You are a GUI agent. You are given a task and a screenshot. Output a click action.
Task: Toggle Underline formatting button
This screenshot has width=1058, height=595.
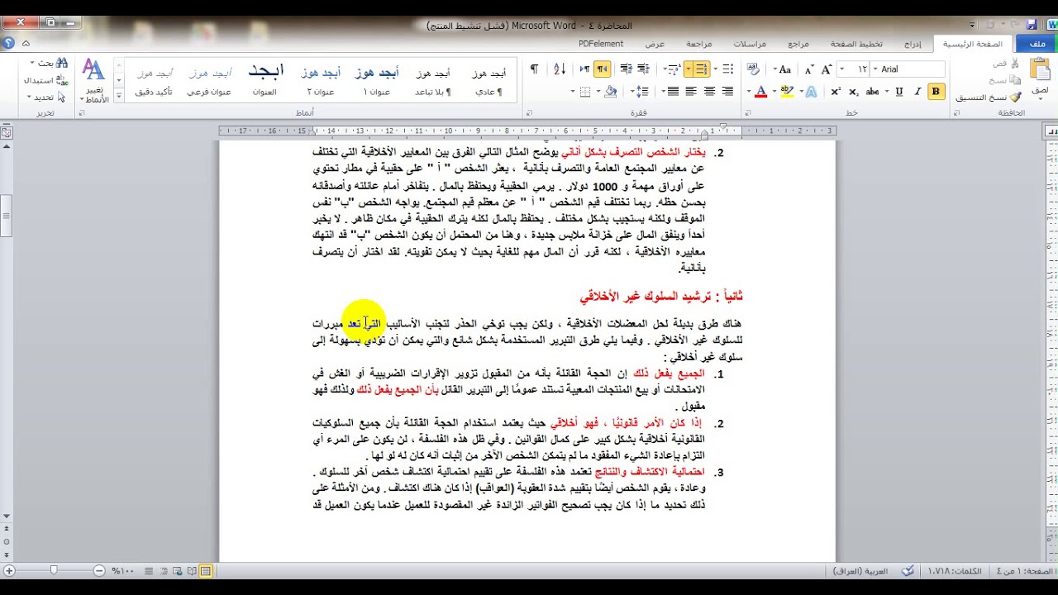point(899,92)
